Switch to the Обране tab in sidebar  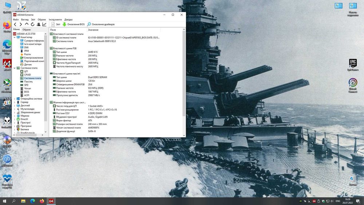(27, 29)
